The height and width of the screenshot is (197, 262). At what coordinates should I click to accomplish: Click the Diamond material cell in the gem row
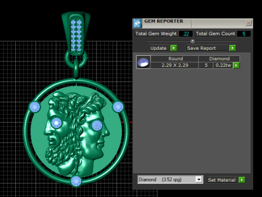(x=219, y=59)
